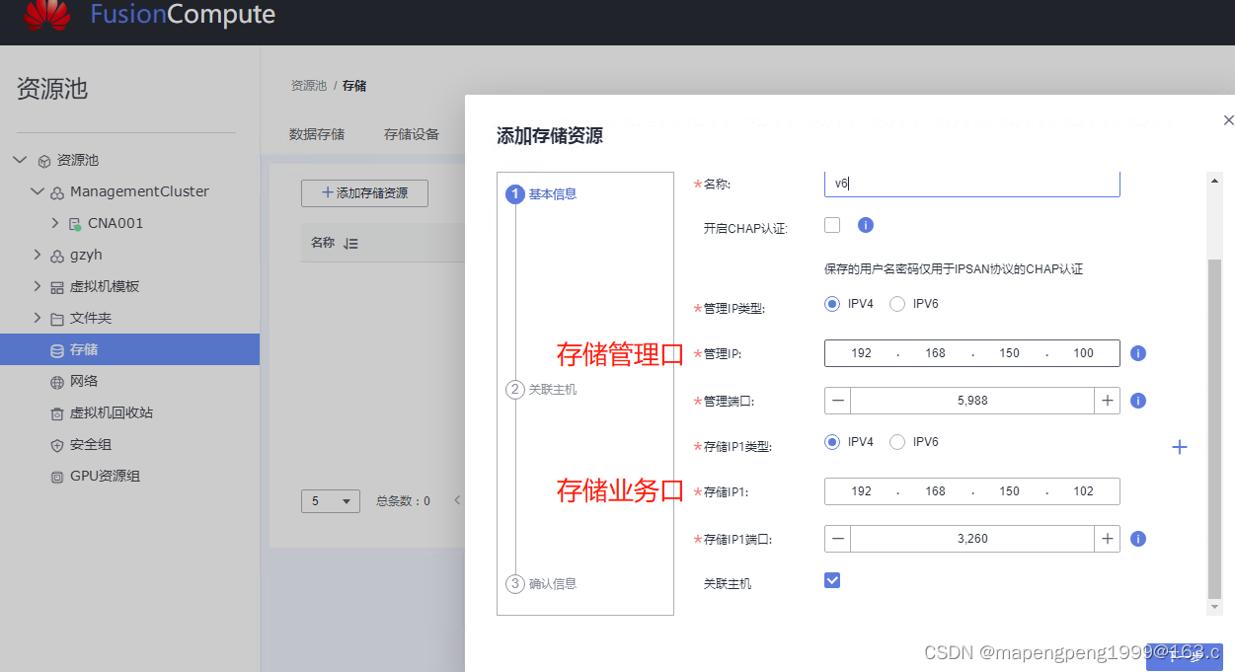Click the 安全组 shield icon
Image resolution: width=1235 pixels, height=672 pixels.
coord(57,444)
